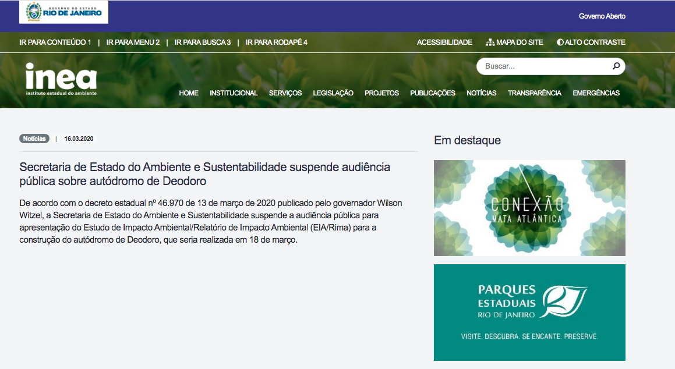Image resolution: width=675 pixels, height=369 pixels.
Task: Click the Notícias category tag
Action: click(34, 139)
